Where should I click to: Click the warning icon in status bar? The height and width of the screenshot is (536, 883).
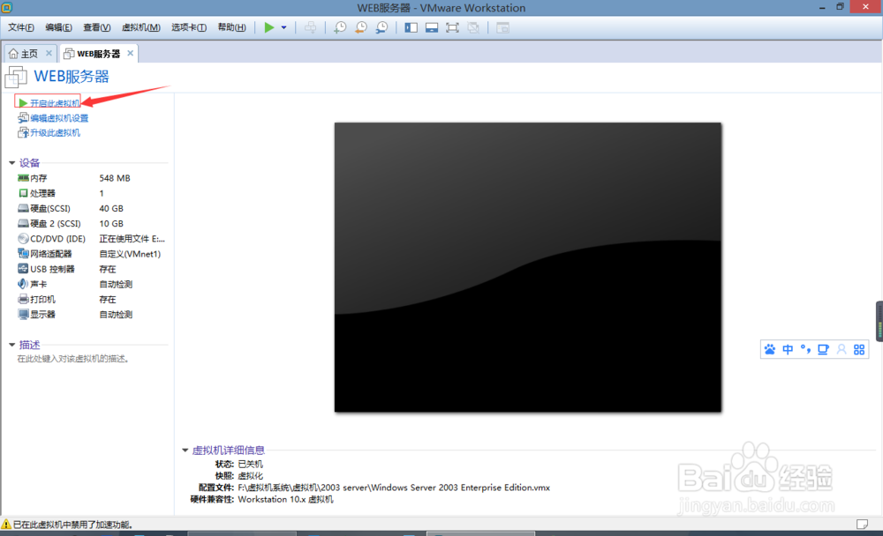click(x=6, y=525)
